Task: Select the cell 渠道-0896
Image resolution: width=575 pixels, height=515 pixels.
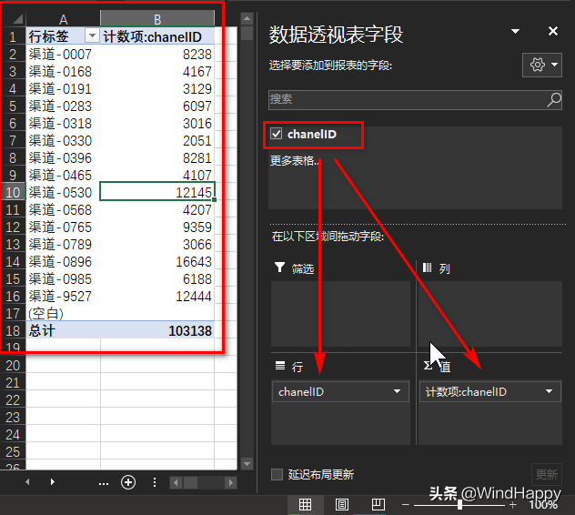Action: pos(63,261)
